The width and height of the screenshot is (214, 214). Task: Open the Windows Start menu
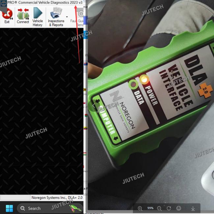[x=9, y=208]
